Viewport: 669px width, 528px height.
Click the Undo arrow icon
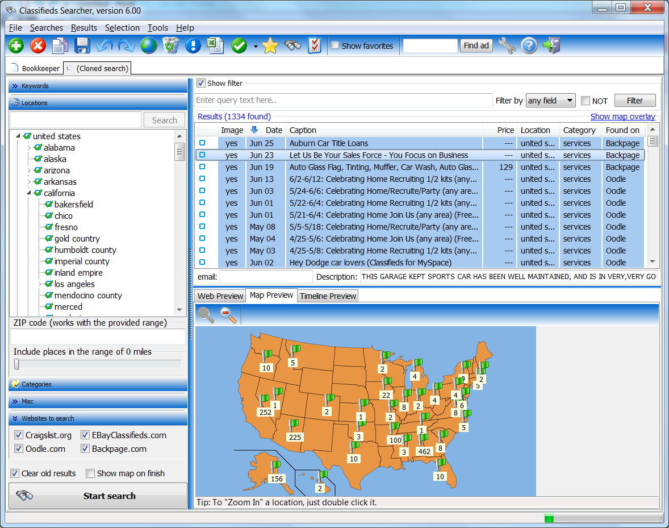(106, 45)
